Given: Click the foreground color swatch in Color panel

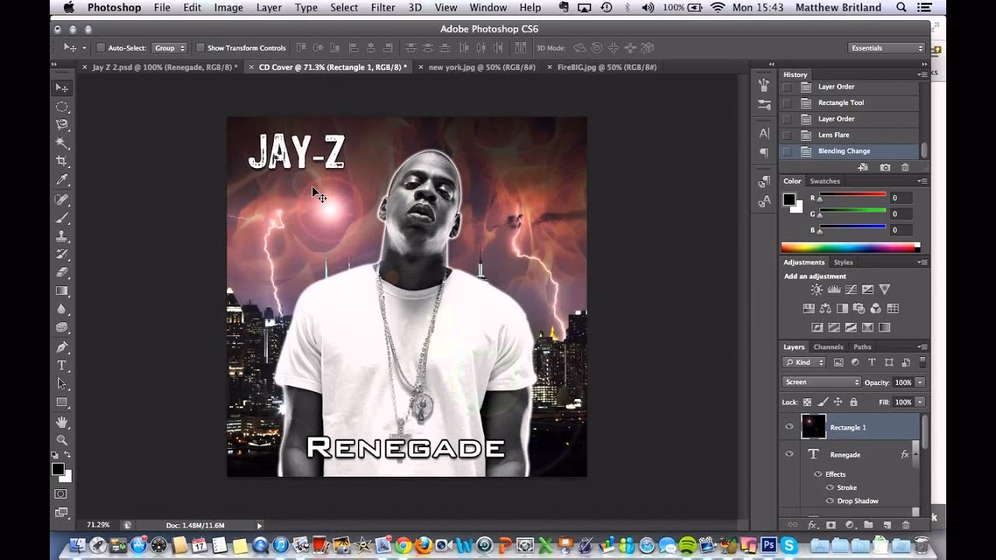Looking at the screenshot, I should click(x=789, y=199).
